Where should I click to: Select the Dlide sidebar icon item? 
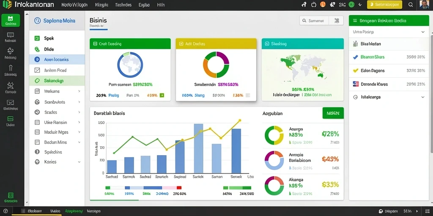[37, 49]
